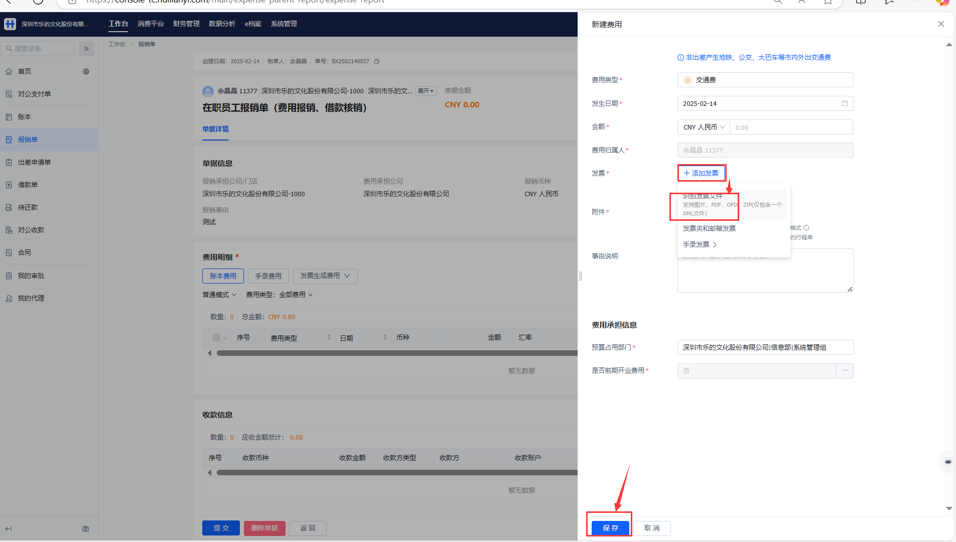Click the 对公支付单 sidebar icon
Screen dimensions: 956x542
(9, 94)
